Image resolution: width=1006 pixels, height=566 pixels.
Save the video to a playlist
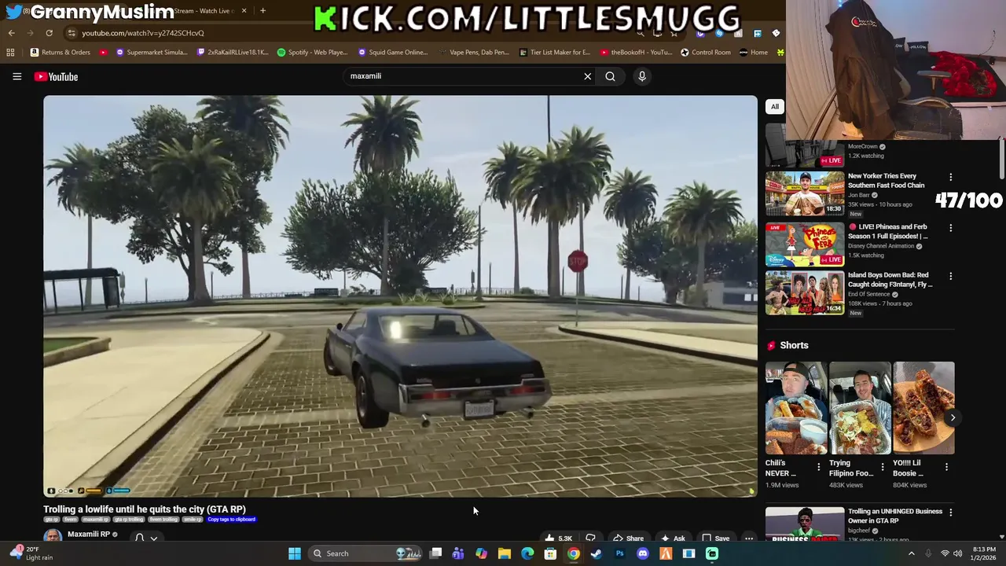pyautogui.click(x=715, y=538)
